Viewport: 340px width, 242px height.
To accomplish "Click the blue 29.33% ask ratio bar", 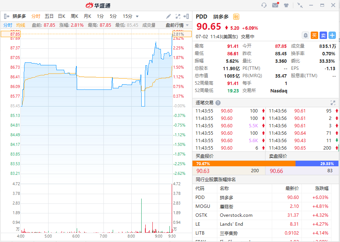I will click(317, 164).
